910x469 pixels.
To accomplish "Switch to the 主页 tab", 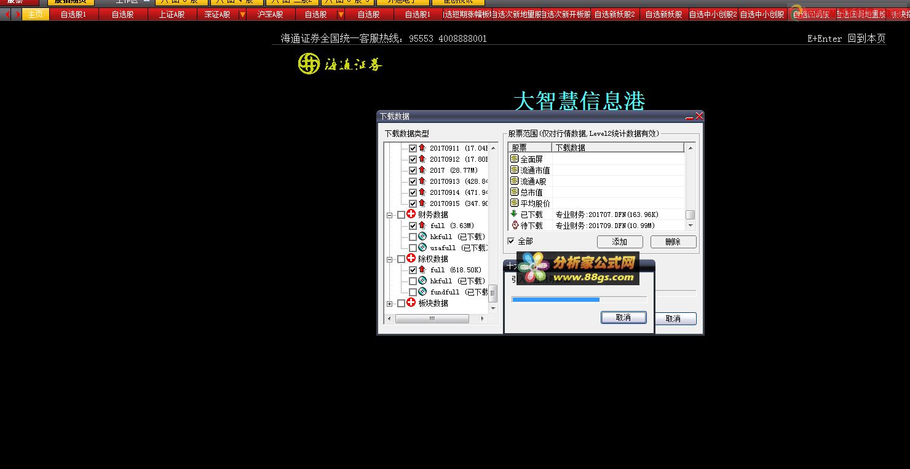I will (36, 14).
